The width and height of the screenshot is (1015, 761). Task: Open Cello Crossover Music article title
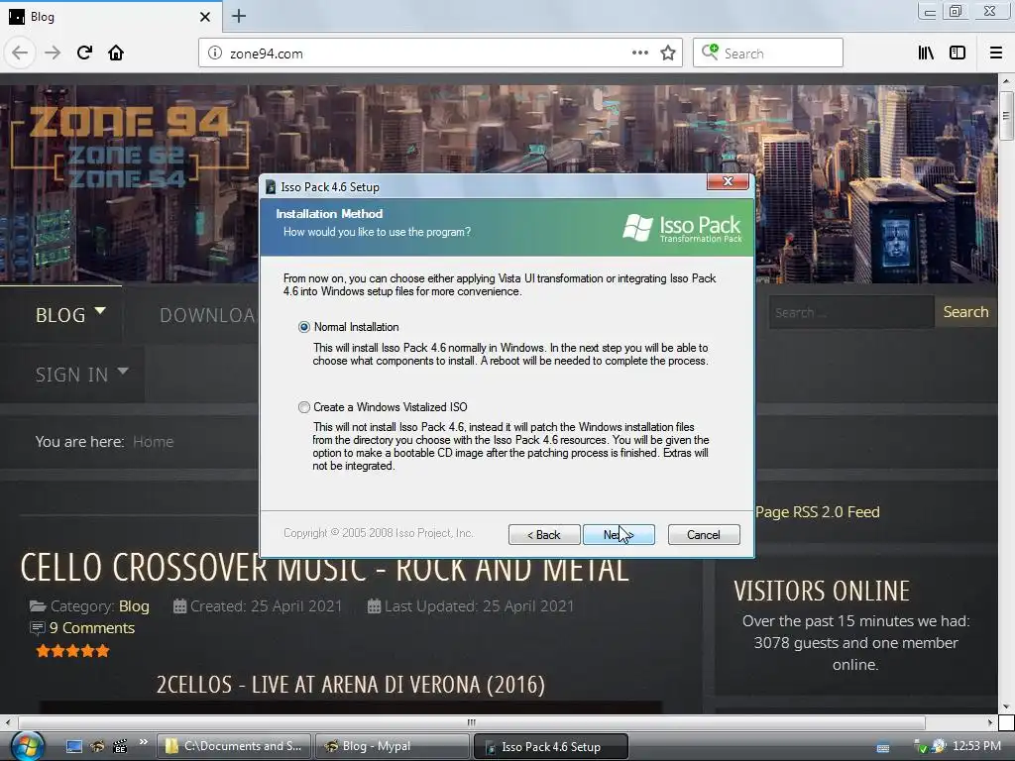click(324, 568)
